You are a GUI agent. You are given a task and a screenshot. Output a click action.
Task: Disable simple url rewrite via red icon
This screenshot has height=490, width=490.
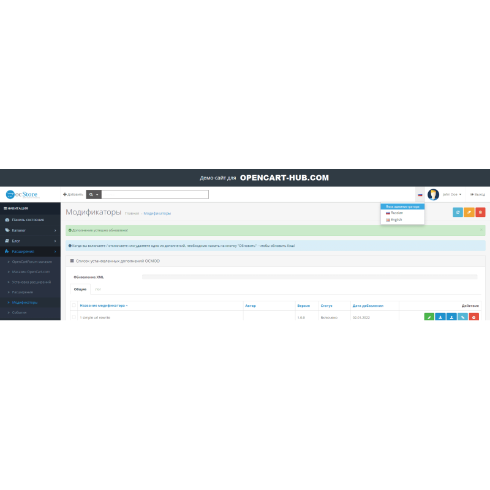point(474,317)
